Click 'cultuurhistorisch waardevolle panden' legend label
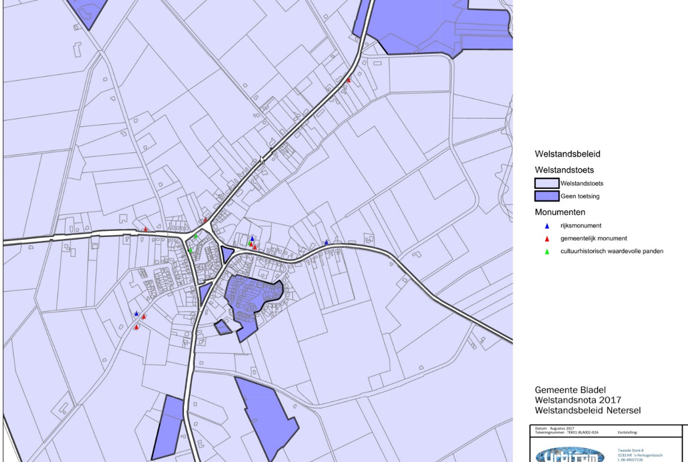 [x=612, y=251]
